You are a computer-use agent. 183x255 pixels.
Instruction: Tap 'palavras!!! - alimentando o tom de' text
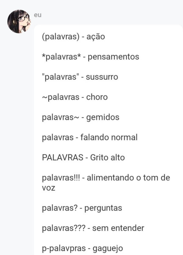106,178
